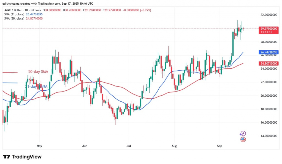Click the Sep label on time axis

pos(219,146)
